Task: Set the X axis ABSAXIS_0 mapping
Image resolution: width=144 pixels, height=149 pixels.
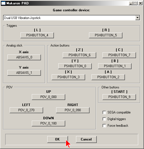Action: tap(24, 57)
